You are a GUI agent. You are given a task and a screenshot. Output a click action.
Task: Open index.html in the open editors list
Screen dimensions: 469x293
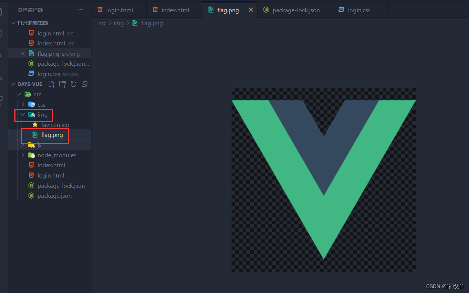point(49,43)
